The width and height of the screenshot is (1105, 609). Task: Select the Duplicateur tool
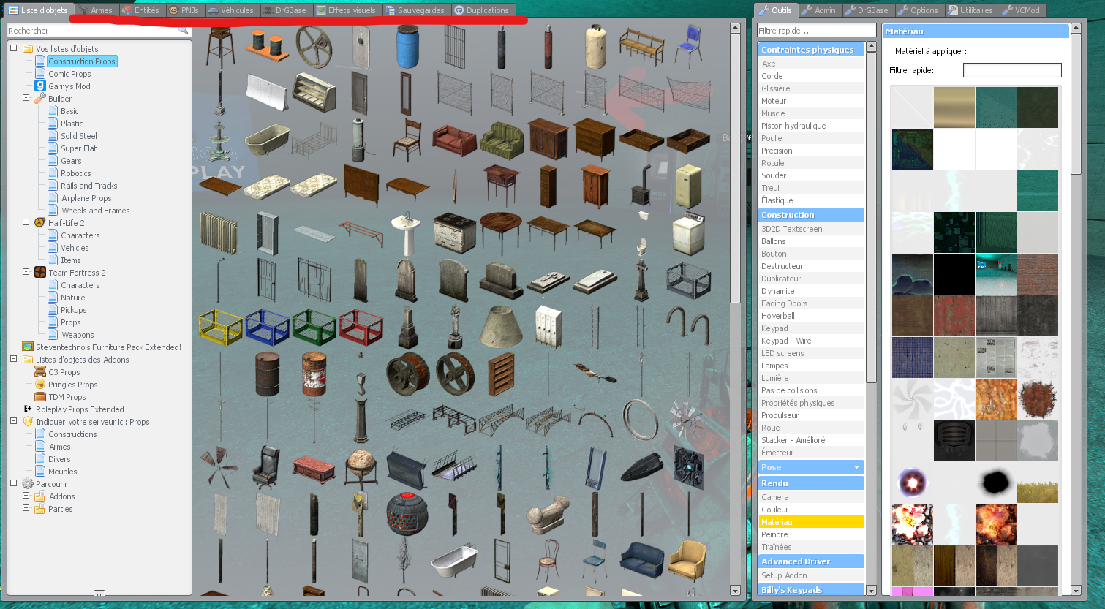[x=811, y=279]
